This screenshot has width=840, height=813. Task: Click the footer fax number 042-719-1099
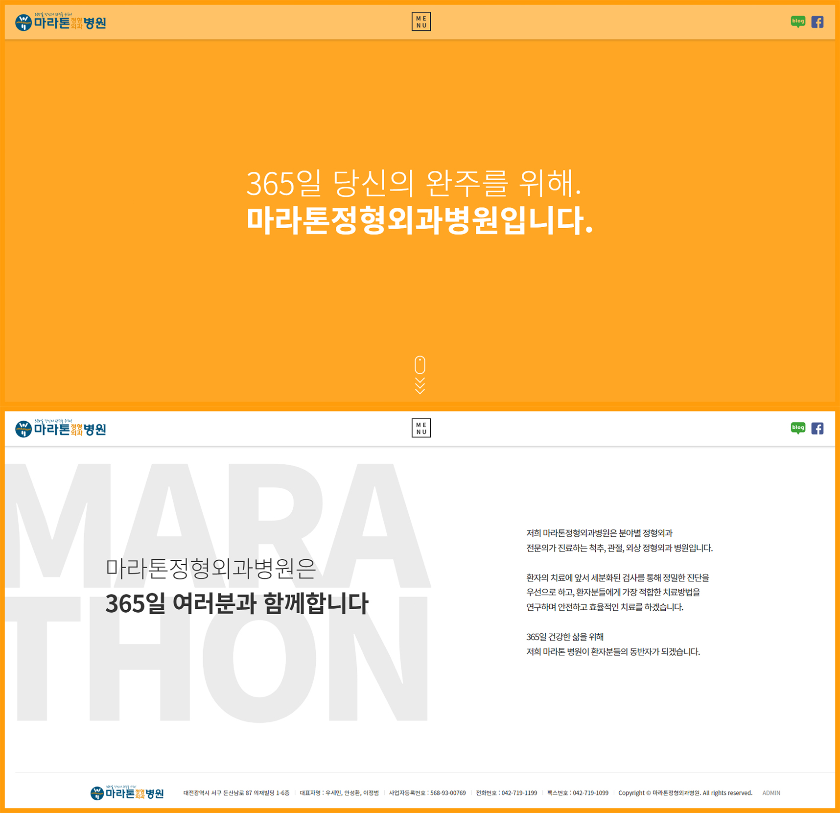coord(590,793)
